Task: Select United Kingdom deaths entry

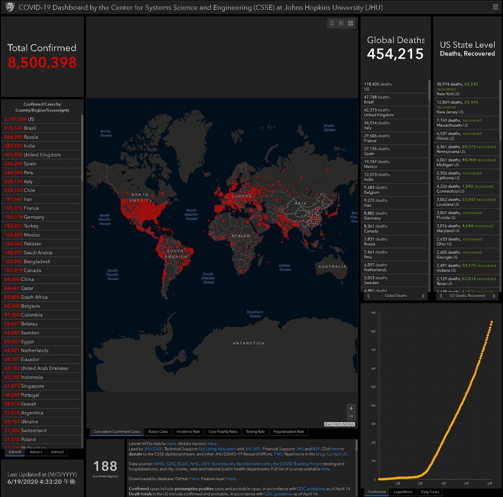Action: [394, 112]
